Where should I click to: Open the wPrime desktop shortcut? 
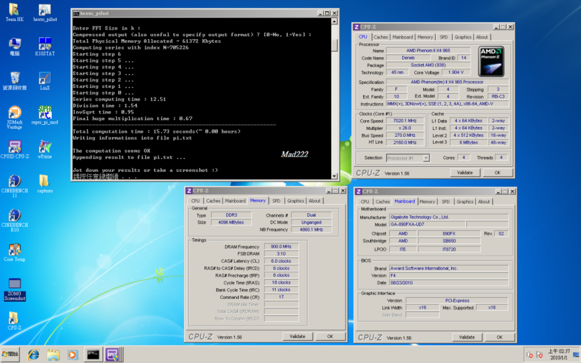pyautogui.click(x=44, y=149)
